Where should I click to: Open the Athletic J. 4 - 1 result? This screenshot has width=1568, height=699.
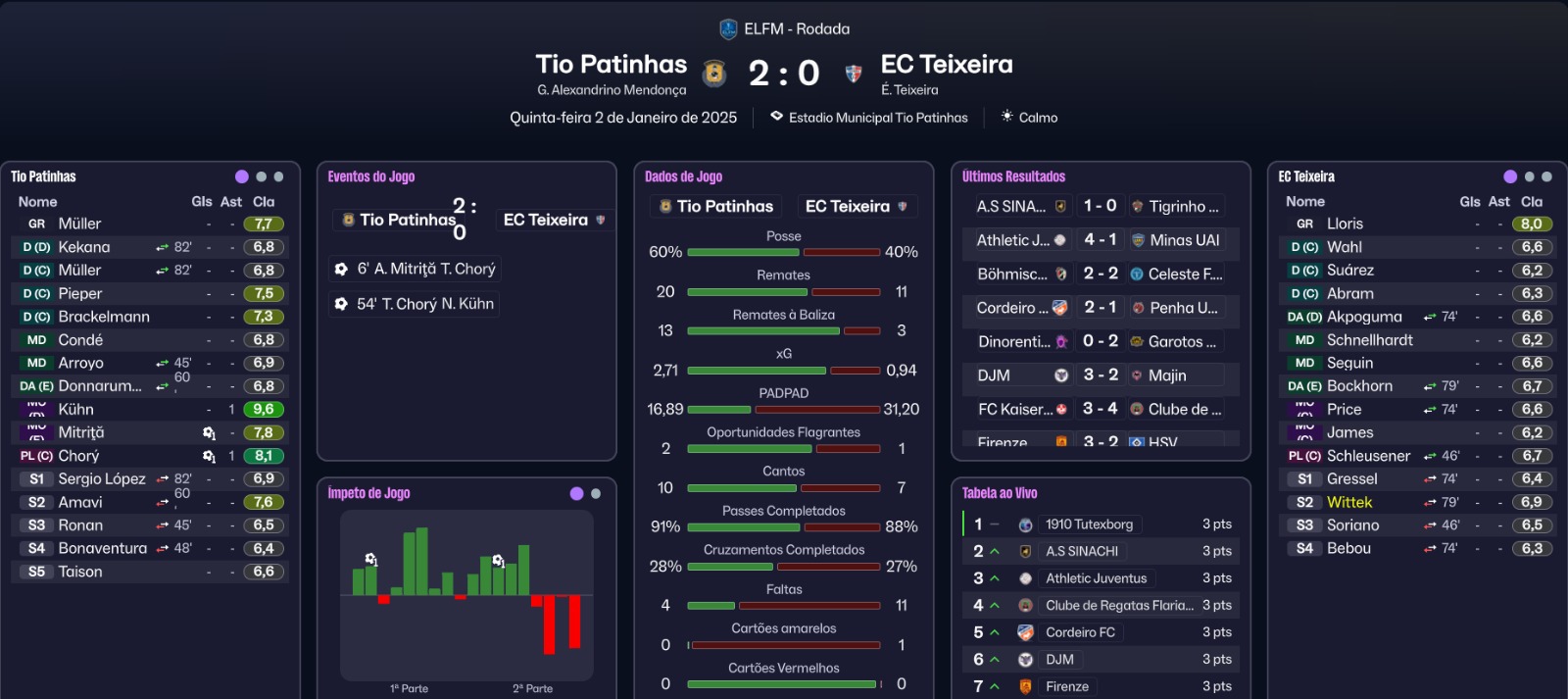[x=1100, y=240]
